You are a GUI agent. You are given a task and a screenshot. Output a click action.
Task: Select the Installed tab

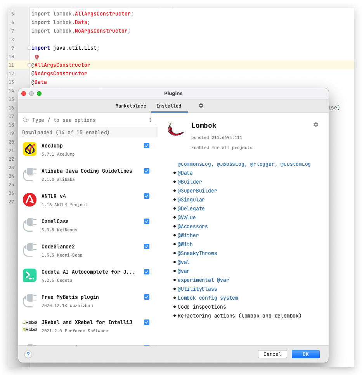(170, 106)
